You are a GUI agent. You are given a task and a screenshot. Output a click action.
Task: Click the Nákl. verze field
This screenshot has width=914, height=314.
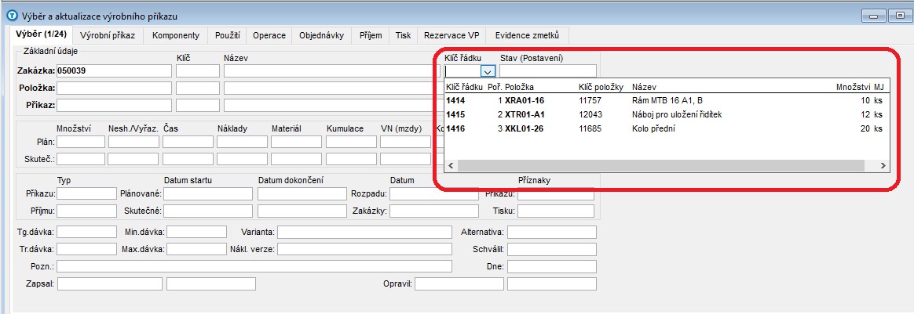tap(364, 250)
